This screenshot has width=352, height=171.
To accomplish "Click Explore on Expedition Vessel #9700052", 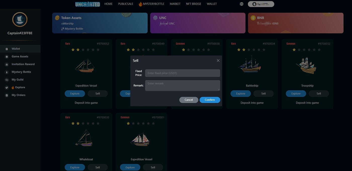I will click(x=75, y=94).
